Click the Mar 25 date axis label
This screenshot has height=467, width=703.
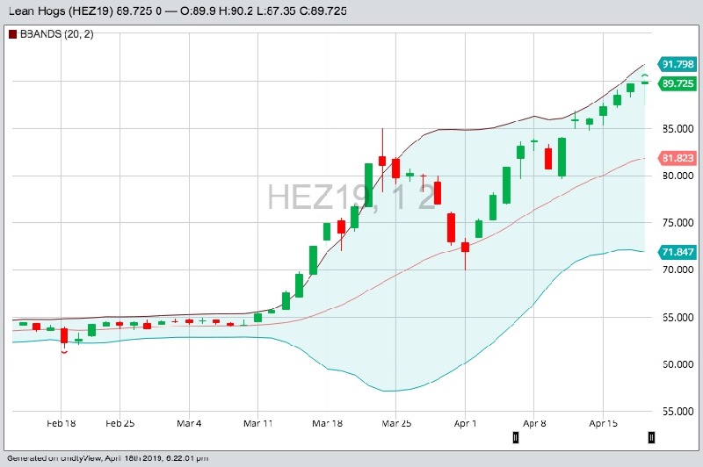pyautogui.click(x=396, y=423)
